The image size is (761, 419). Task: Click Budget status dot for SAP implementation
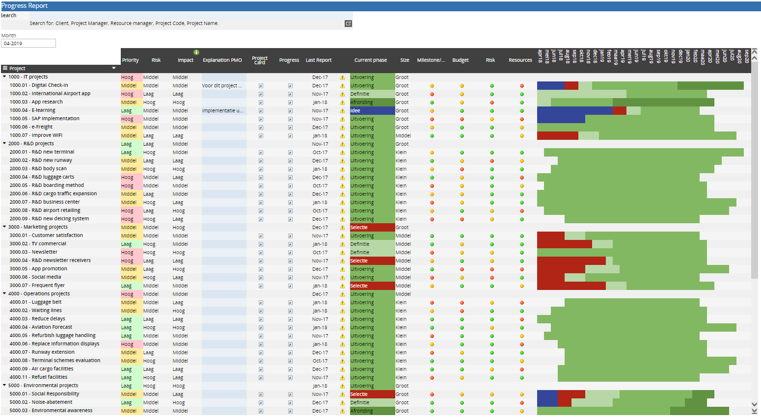(462, 119)
